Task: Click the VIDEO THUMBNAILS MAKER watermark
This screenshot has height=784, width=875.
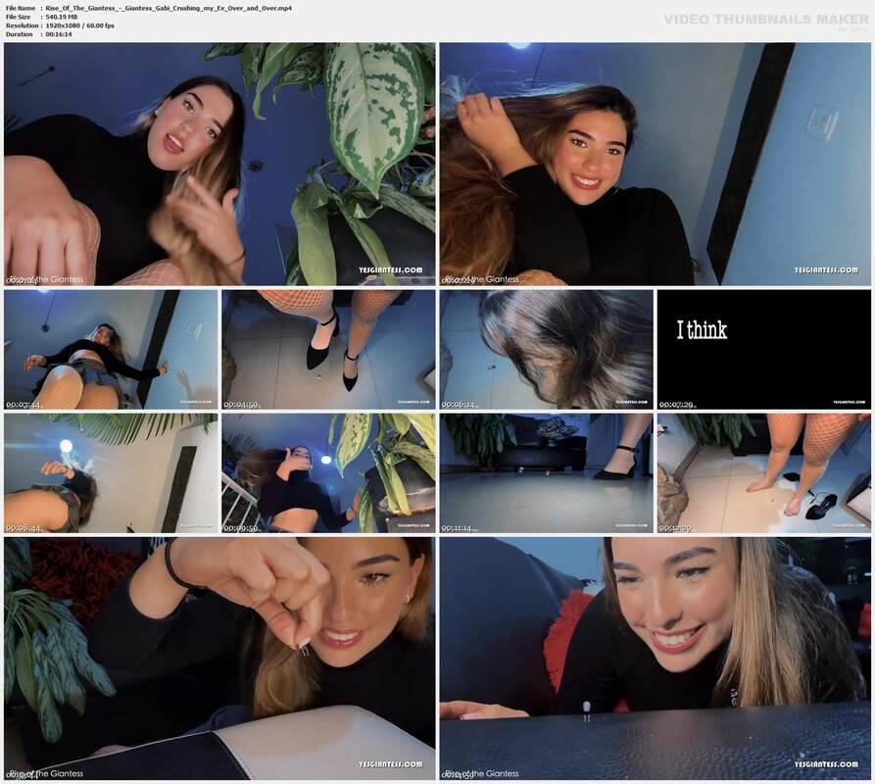Action: click(766, 20)
